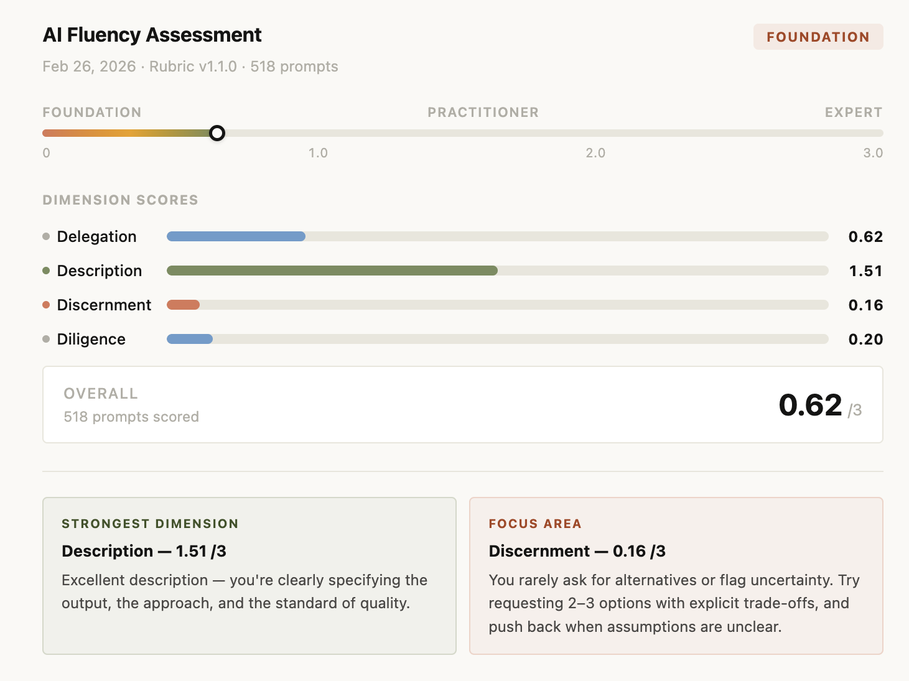Open the Focus Area card

676,575
